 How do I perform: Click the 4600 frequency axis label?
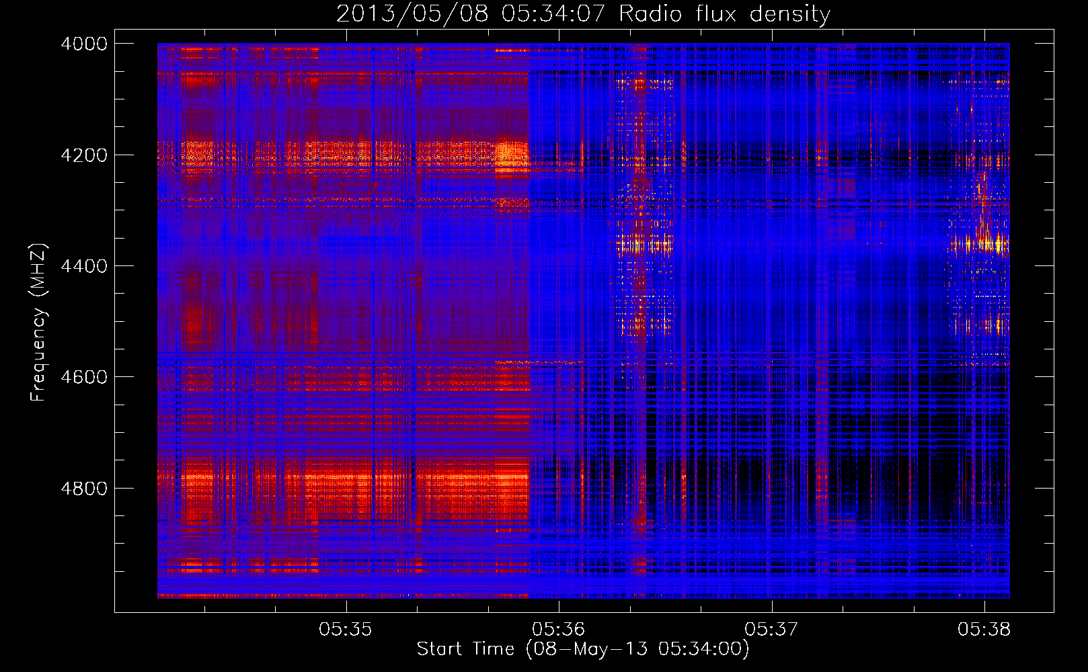[x=84, y=377]
